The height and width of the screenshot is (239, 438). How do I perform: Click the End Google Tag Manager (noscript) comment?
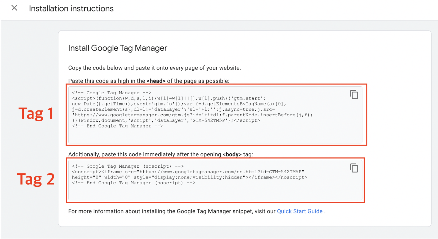pos(133,183)
